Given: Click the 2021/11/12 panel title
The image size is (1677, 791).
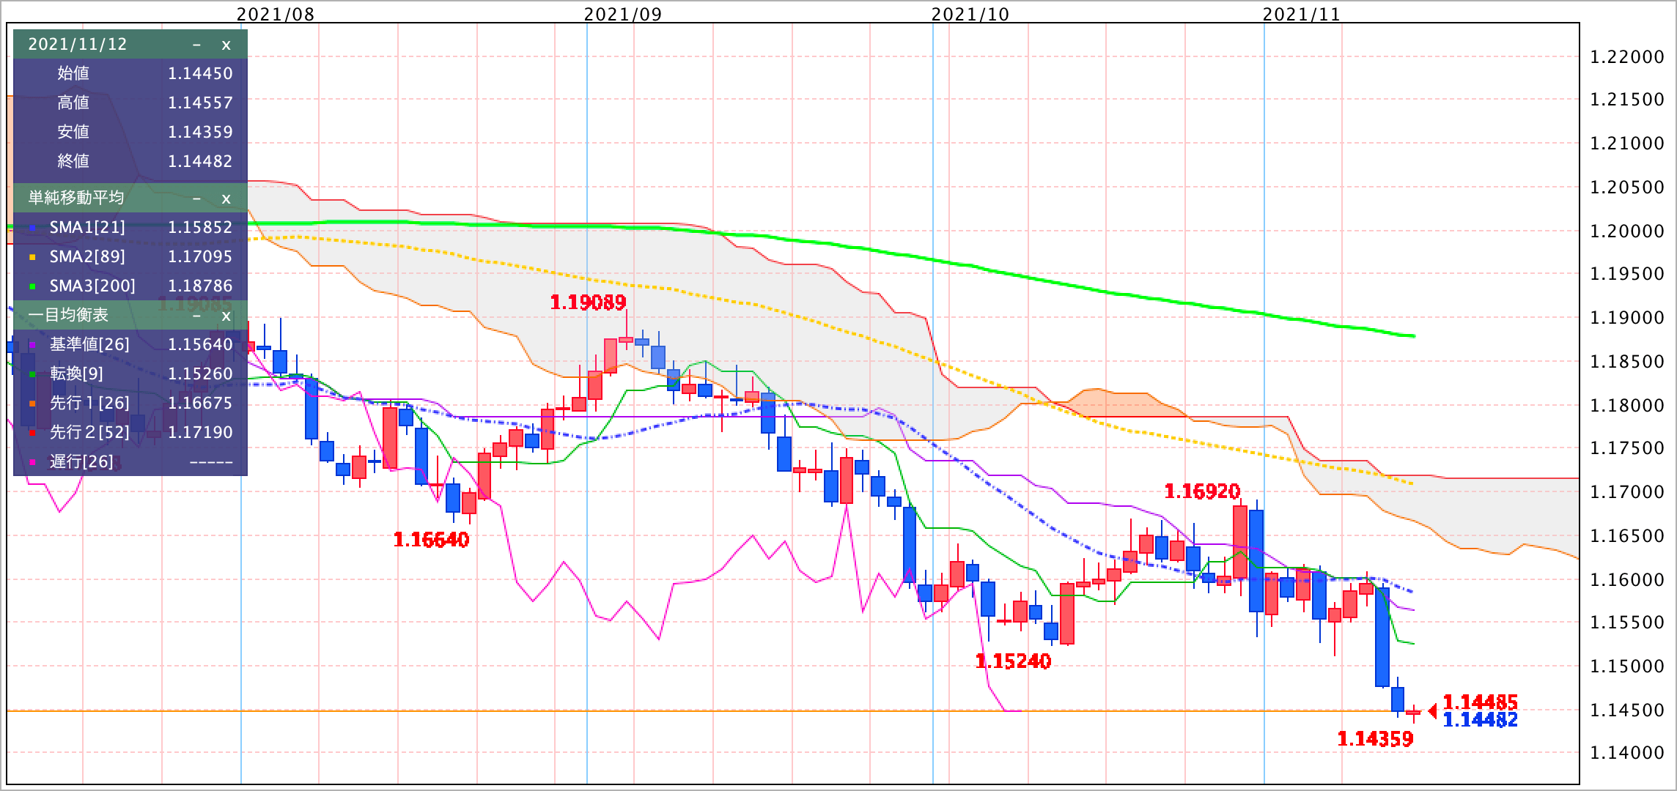Looking at the screenshot, I should [x=78, y=44].
